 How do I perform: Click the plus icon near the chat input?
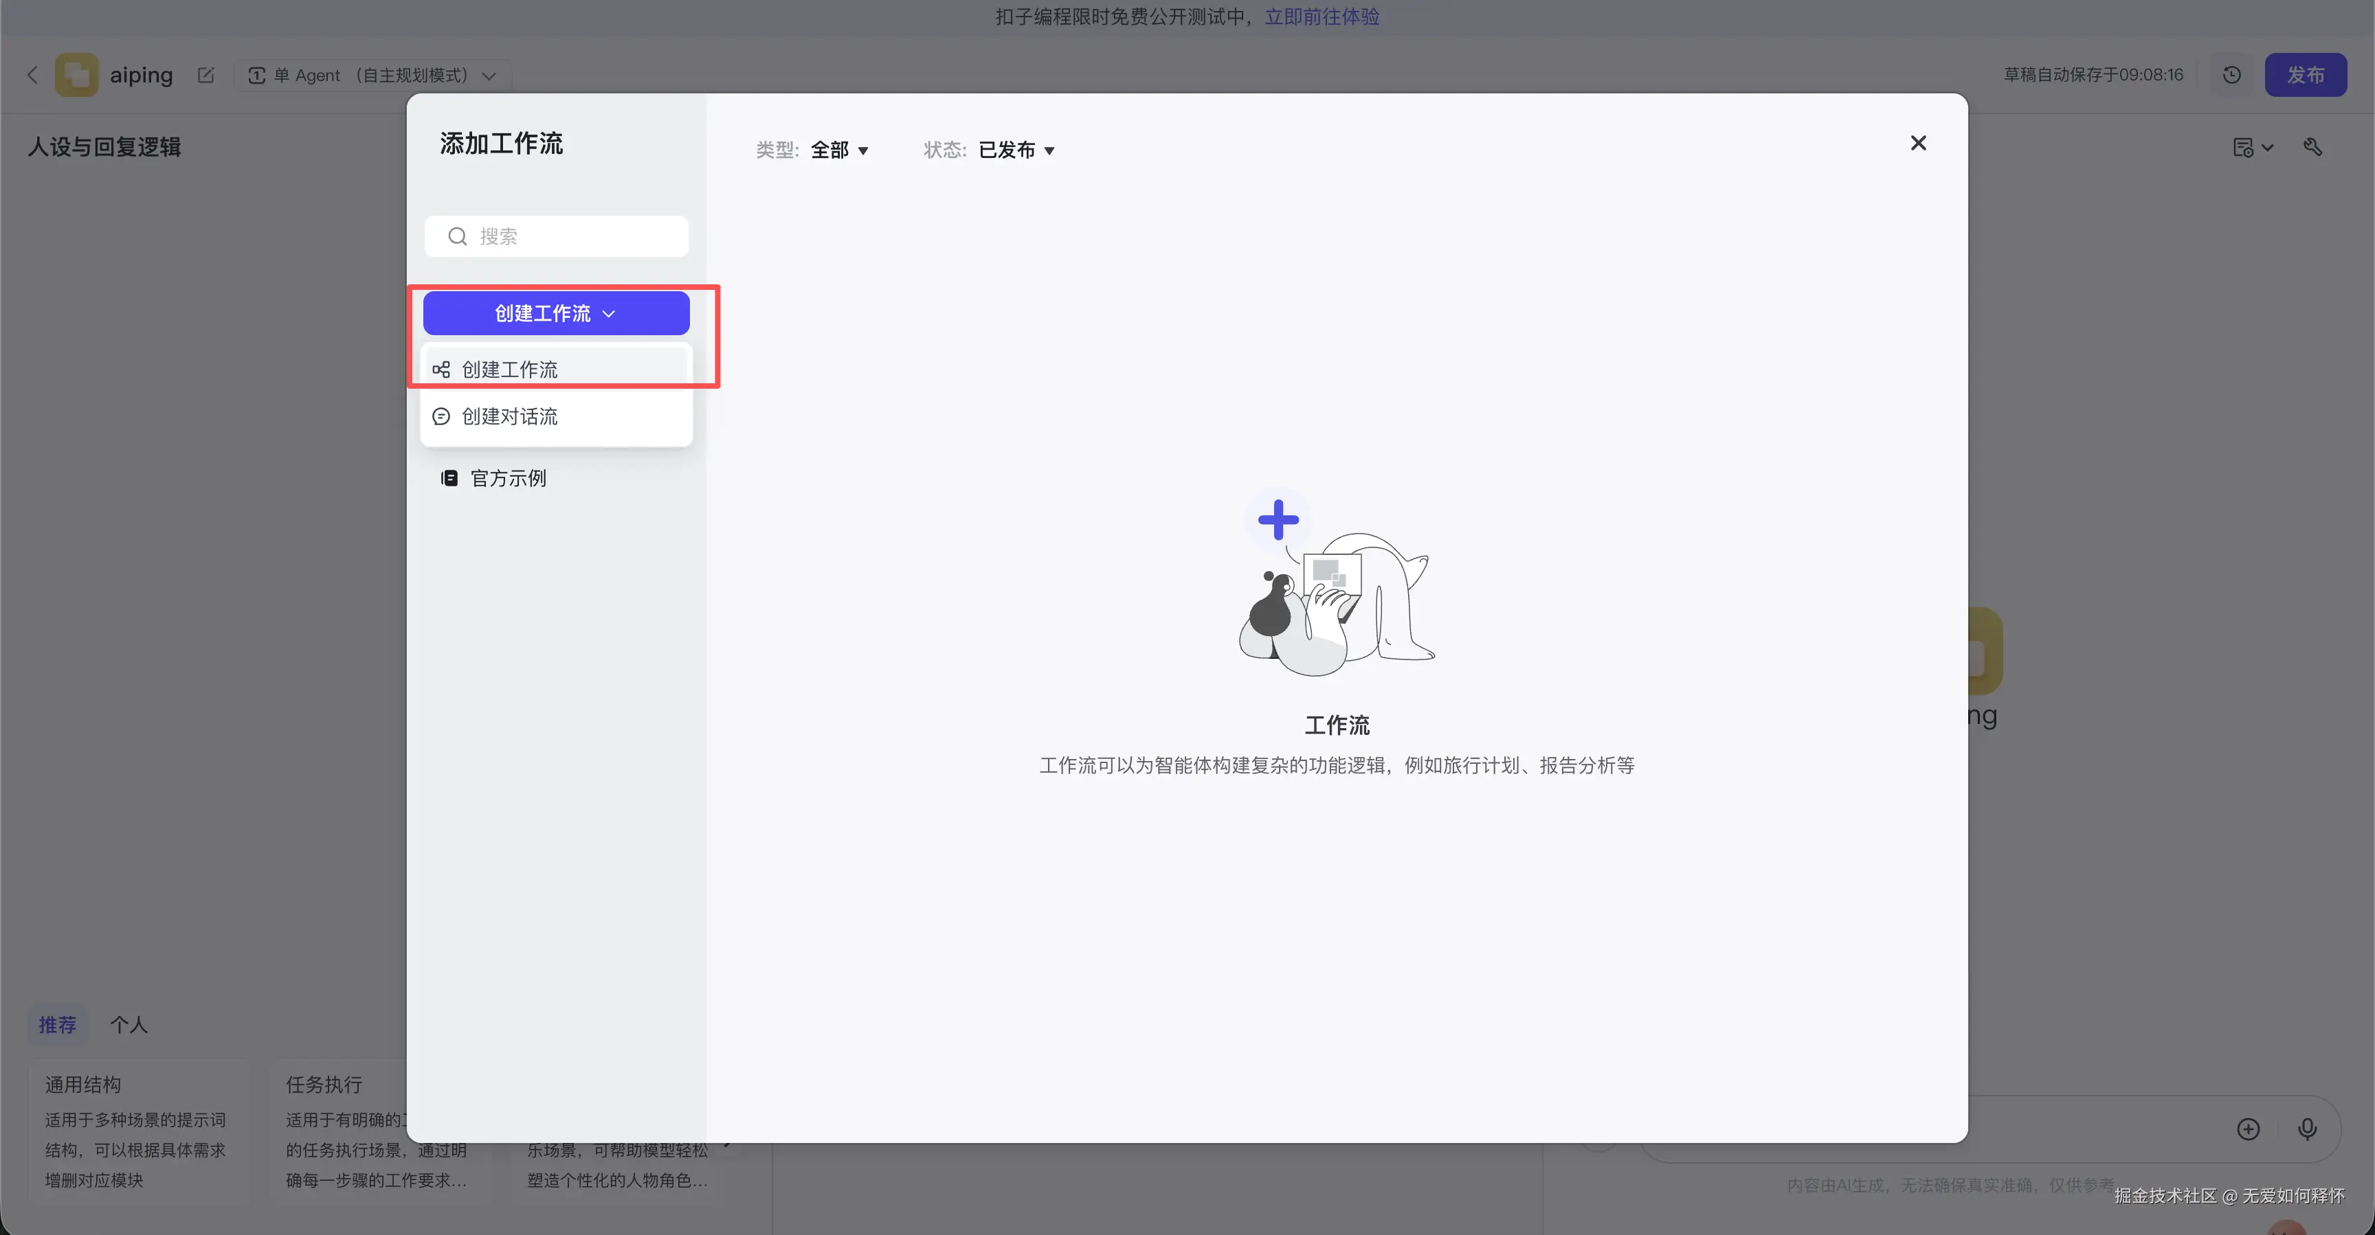2248,1128
